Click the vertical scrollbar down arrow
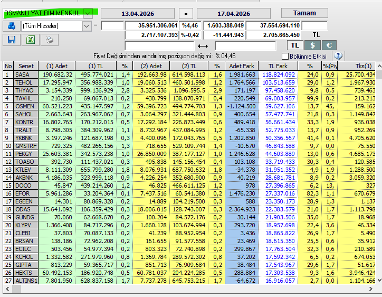 coord(379,280)
